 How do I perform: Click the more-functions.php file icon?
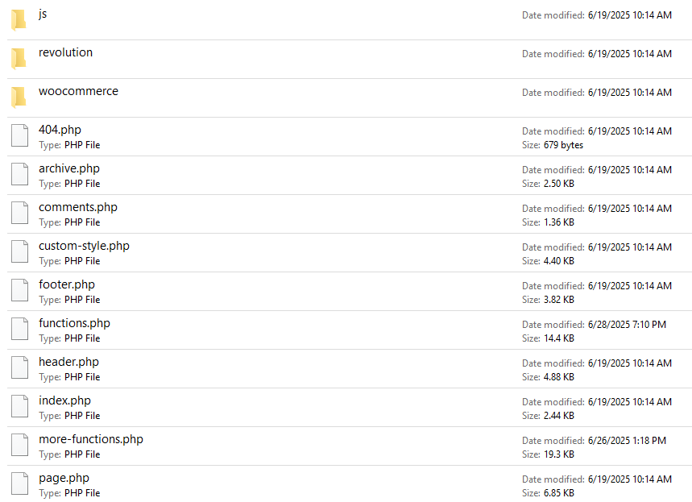pyautogui.click(x=19, y=446)
